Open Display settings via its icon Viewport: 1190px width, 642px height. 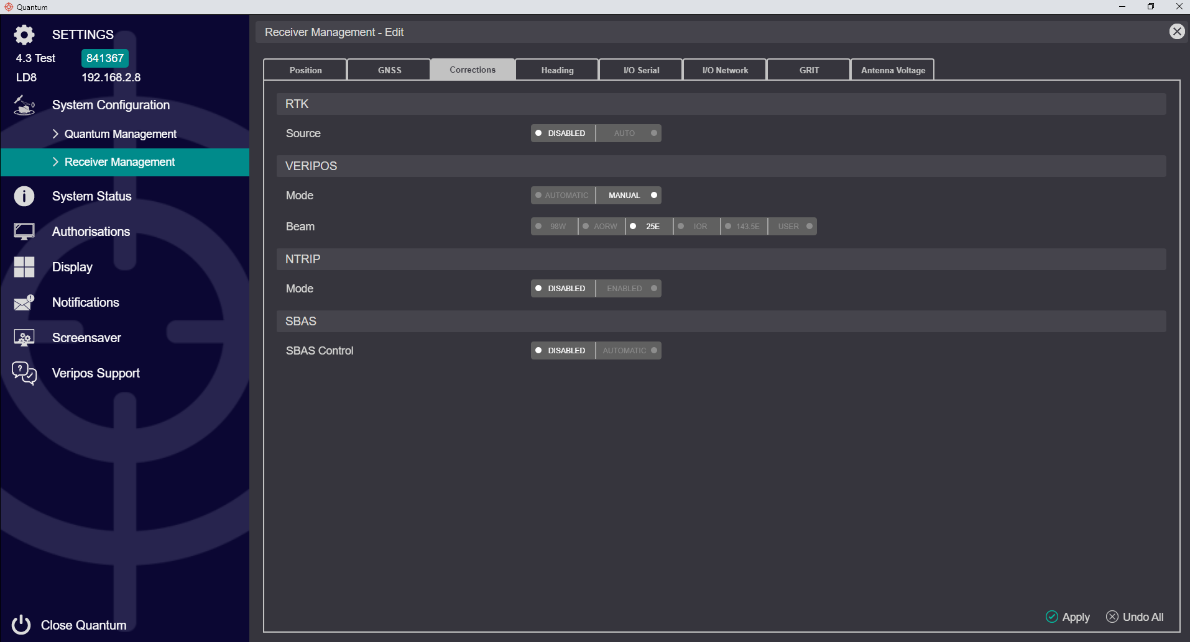coord(24,266)
